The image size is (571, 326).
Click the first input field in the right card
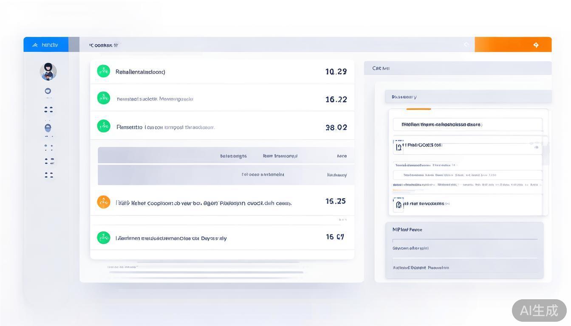(467, 125)
